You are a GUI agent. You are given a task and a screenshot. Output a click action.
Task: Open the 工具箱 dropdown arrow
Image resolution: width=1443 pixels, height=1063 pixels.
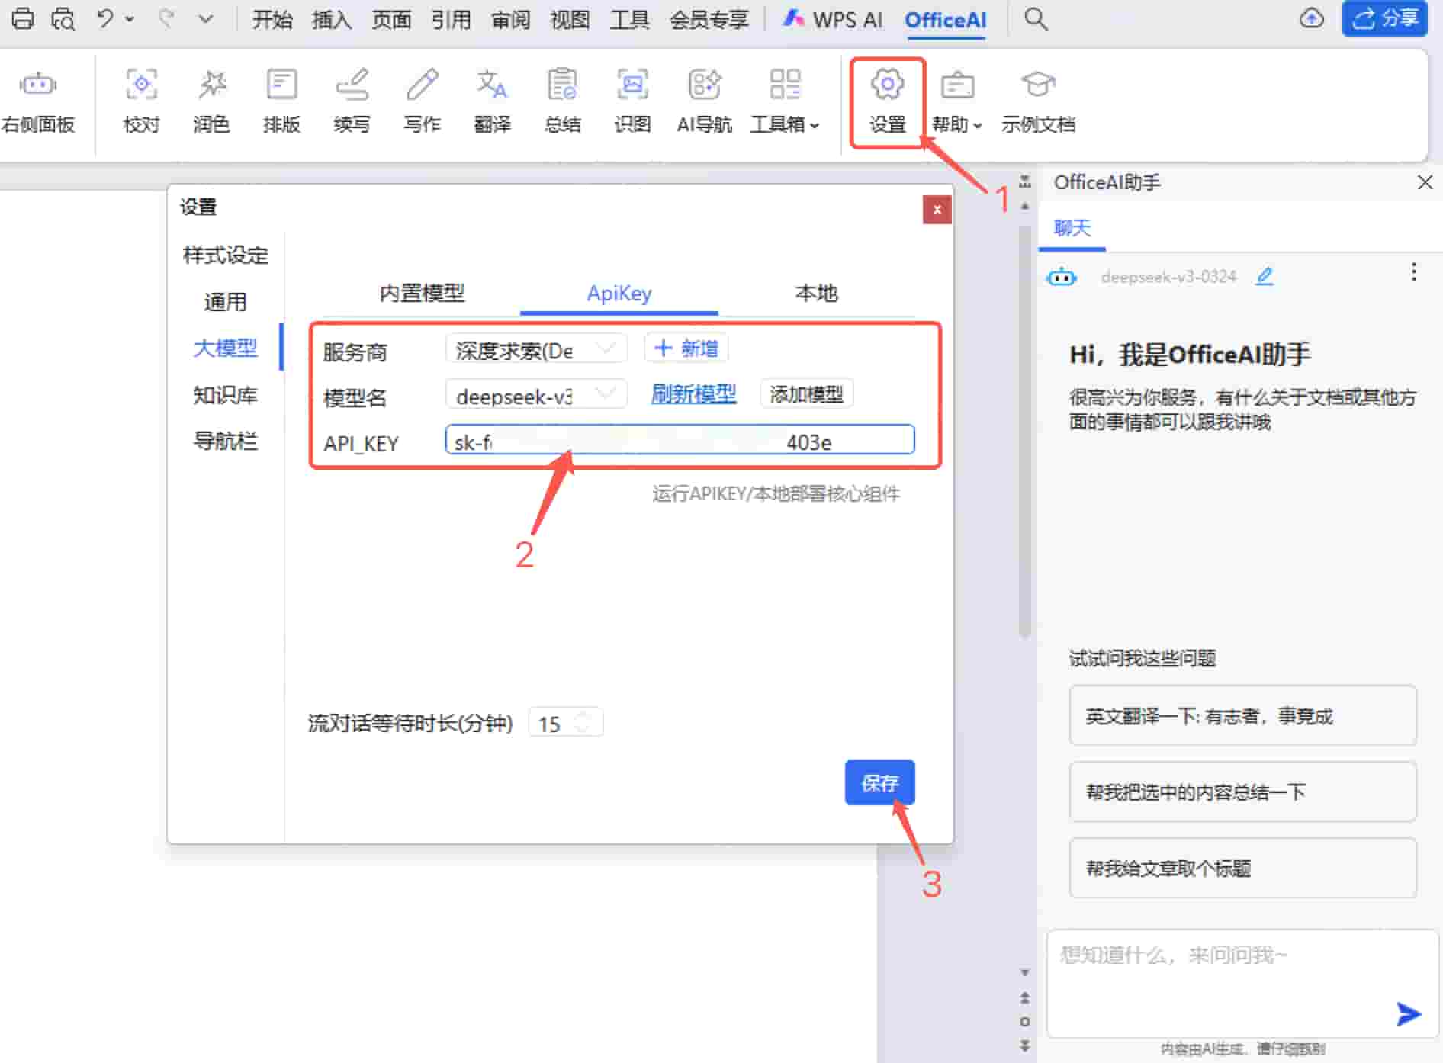(815, 126)
